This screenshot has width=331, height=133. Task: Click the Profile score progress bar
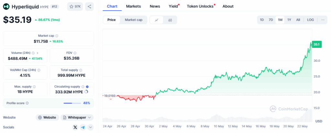72,103
